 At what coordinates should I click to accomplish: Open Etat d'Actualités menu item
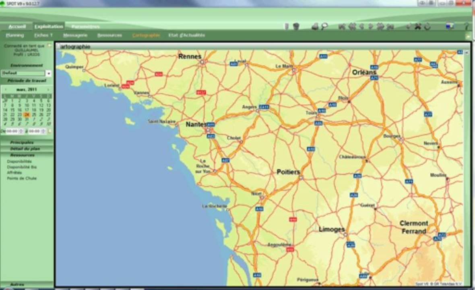point(187,35)
